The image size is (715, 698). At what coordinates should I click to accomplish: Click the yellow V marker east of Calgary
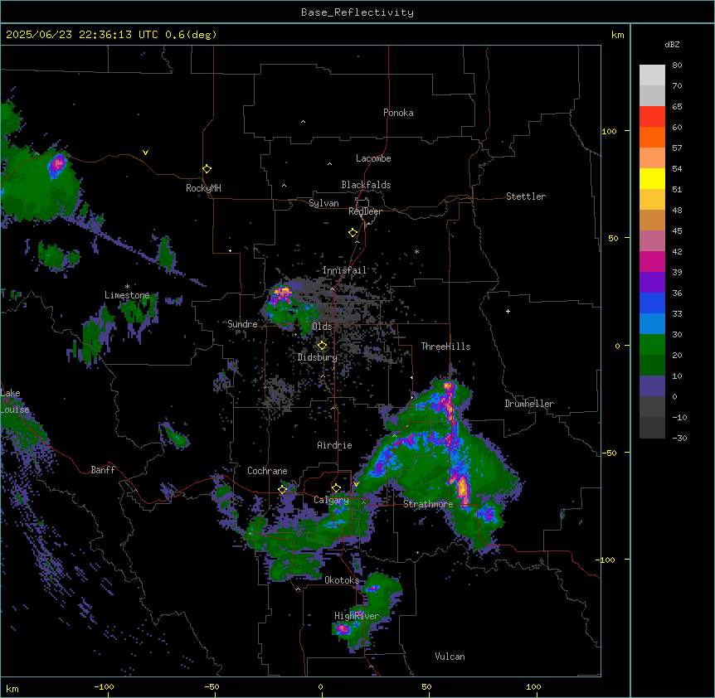(x=356, y=484)
